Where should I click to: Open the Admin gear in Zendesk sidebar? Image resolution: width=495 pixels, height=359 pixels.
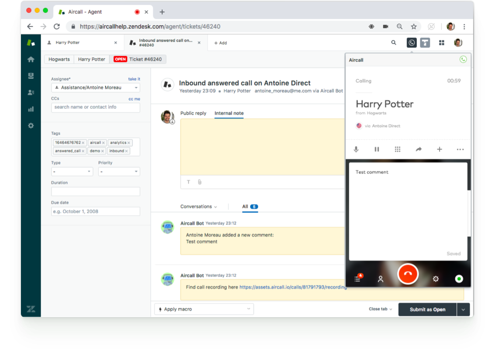point(31,125)
